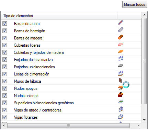
Task: Toggle the Forjados unidireccionales checkbox
Action: [4, 67]
